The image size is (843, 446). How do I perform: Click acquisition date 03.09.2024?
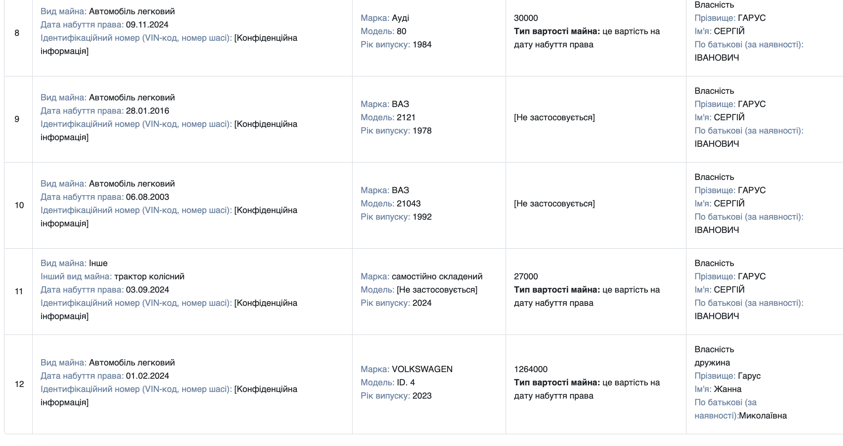[147, 290]
